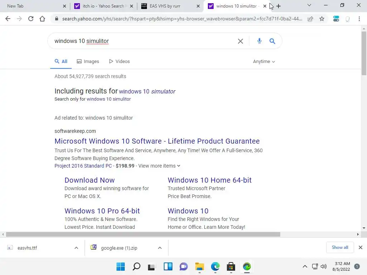367x275 pixels.
Task: Clear the search box text
Action: tap(240, 41)
